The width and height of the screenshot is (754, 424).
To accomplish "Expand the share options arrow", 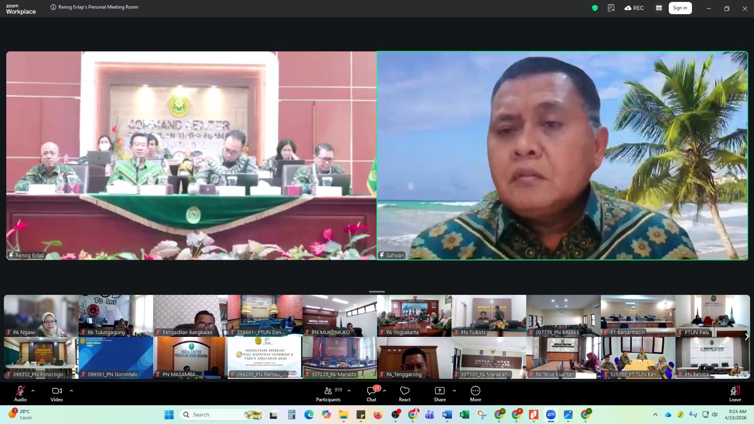I will pyautogui.click(x=454, y=391).
